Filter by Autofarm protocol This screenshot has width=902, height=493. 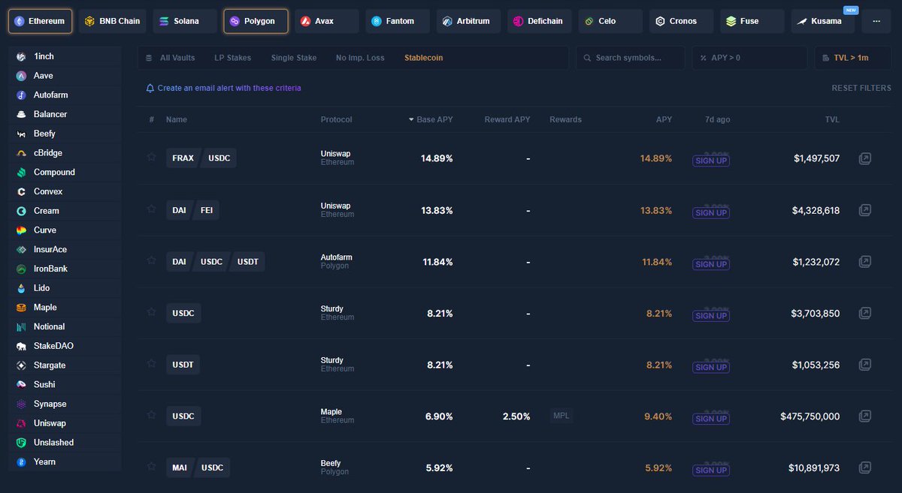65,95
